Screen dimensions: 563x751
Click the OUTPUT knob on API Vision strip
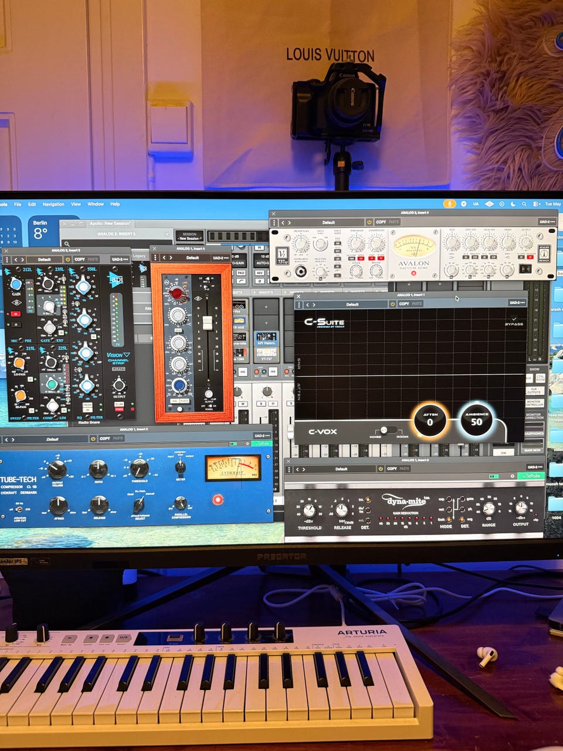pos(119,385)
